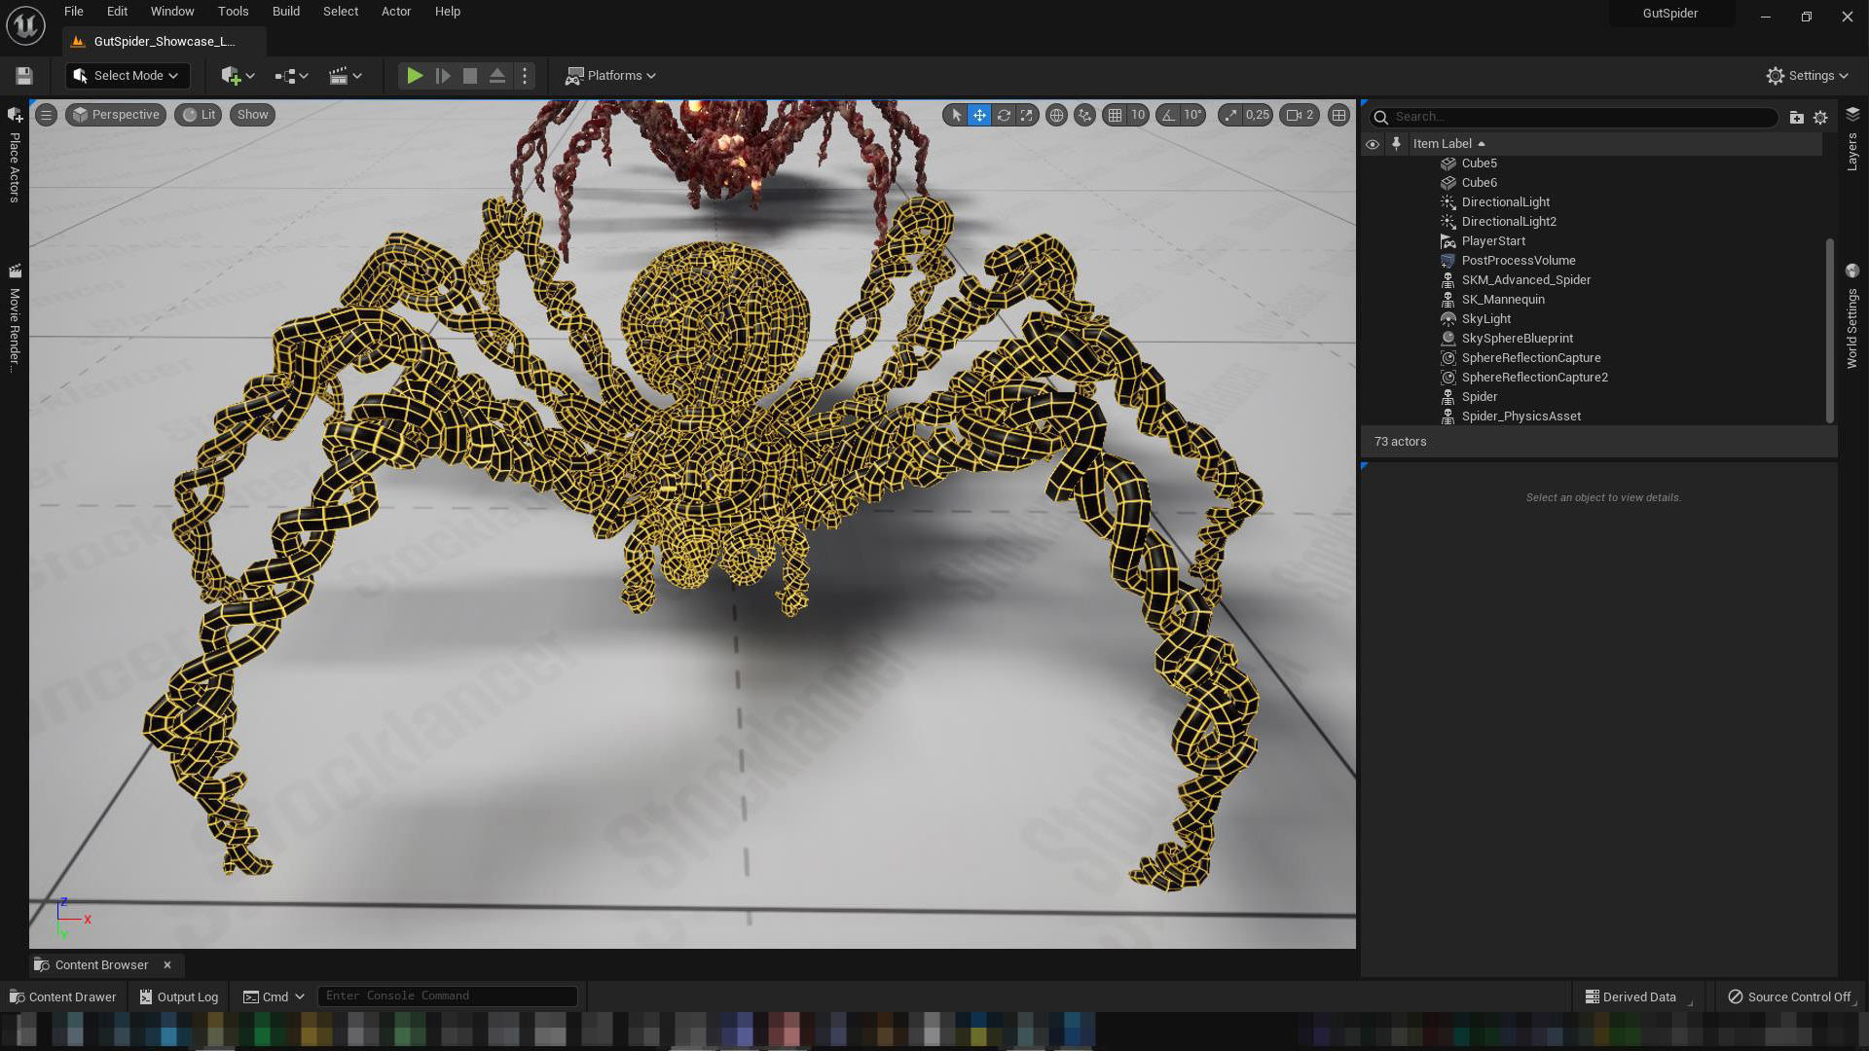Toggle world coordinate system globe icon
Viewport: 1869px width, 1051px height.
[x=1056, y=115]
